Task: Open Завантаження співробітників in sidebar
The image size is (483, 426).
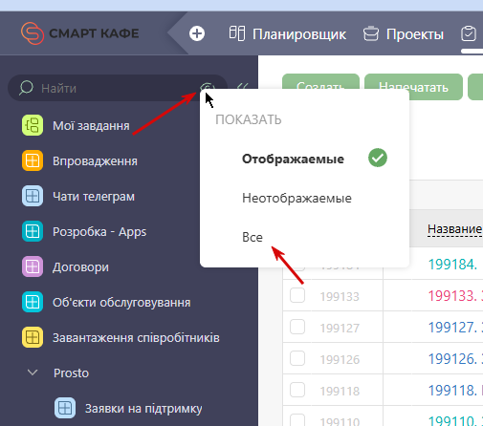Action: 136,338
